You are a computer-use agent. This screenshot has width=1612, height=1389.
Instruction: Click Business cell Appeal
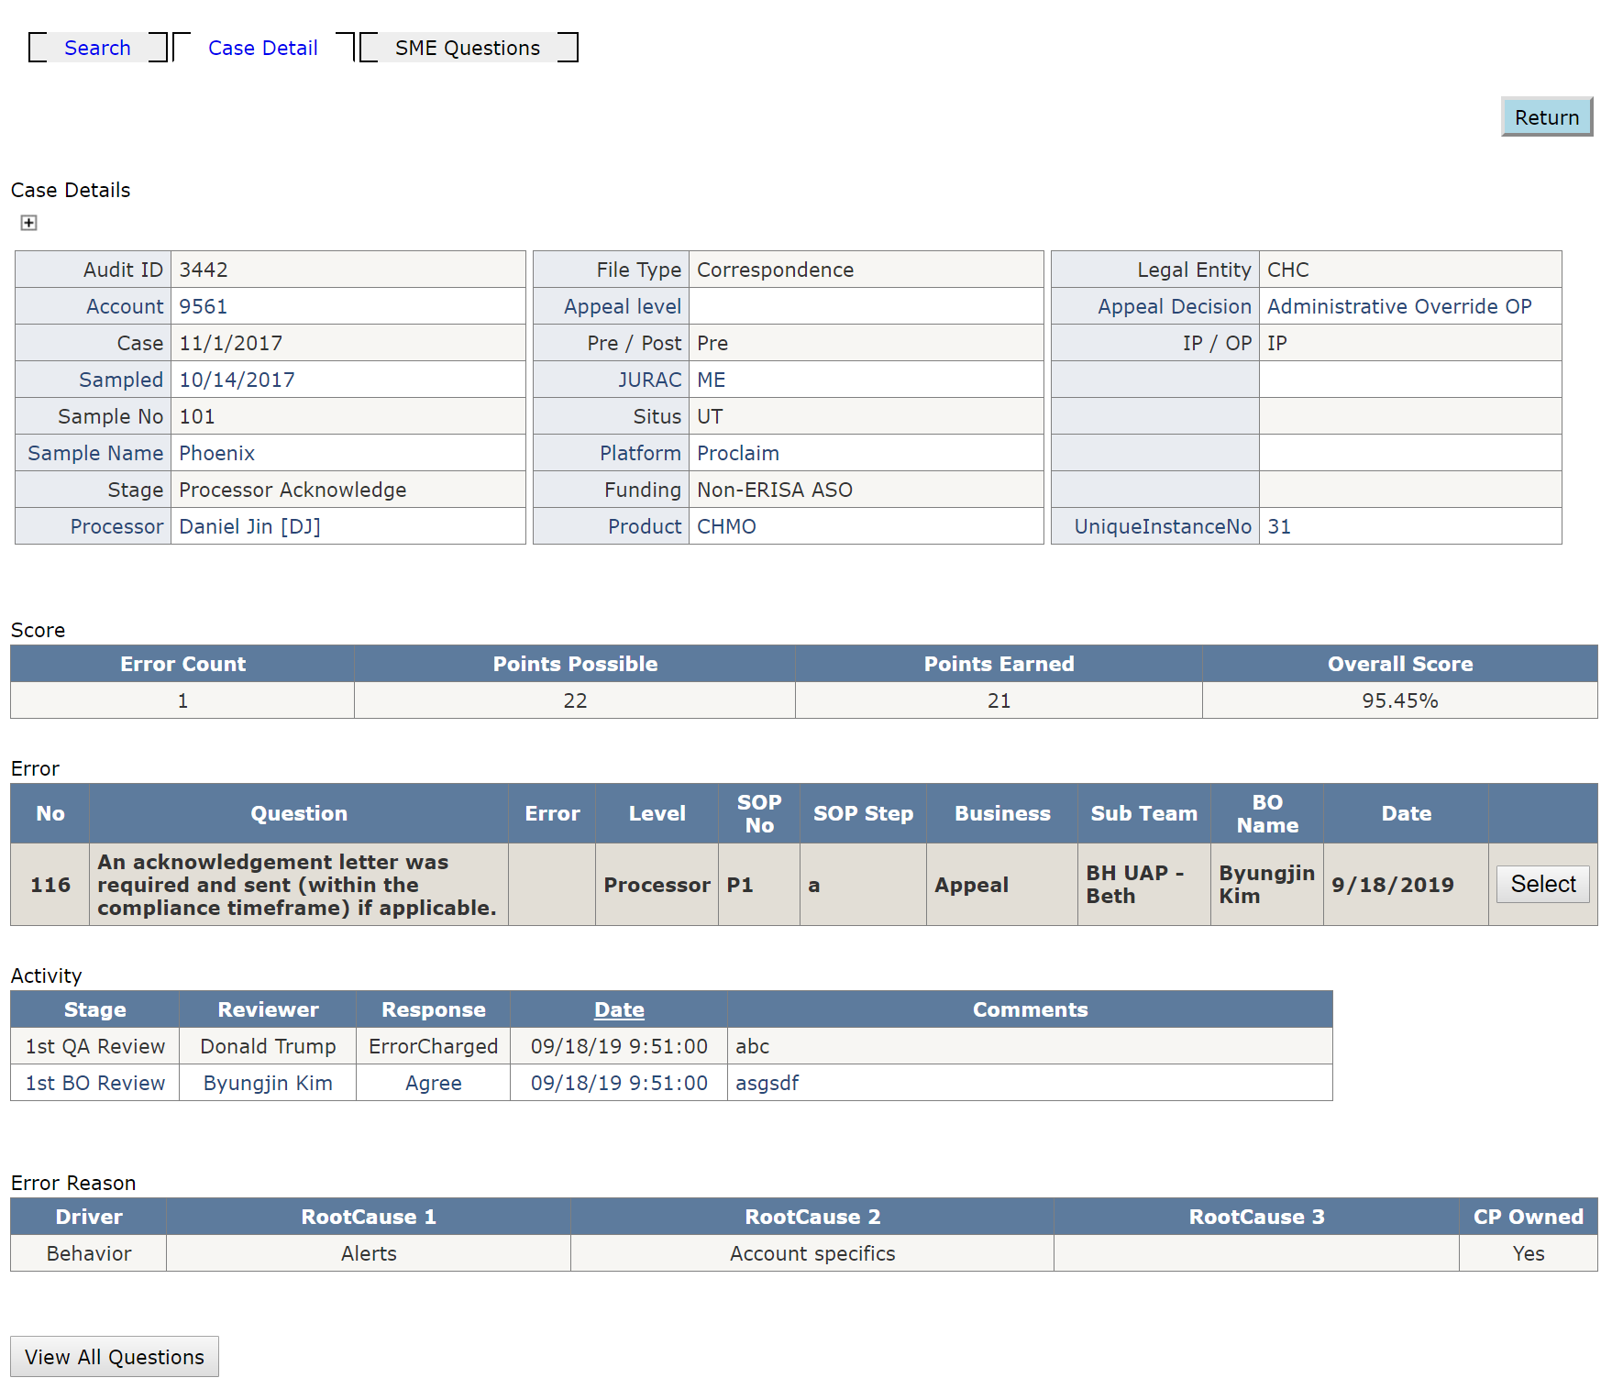coord(1002,885)
